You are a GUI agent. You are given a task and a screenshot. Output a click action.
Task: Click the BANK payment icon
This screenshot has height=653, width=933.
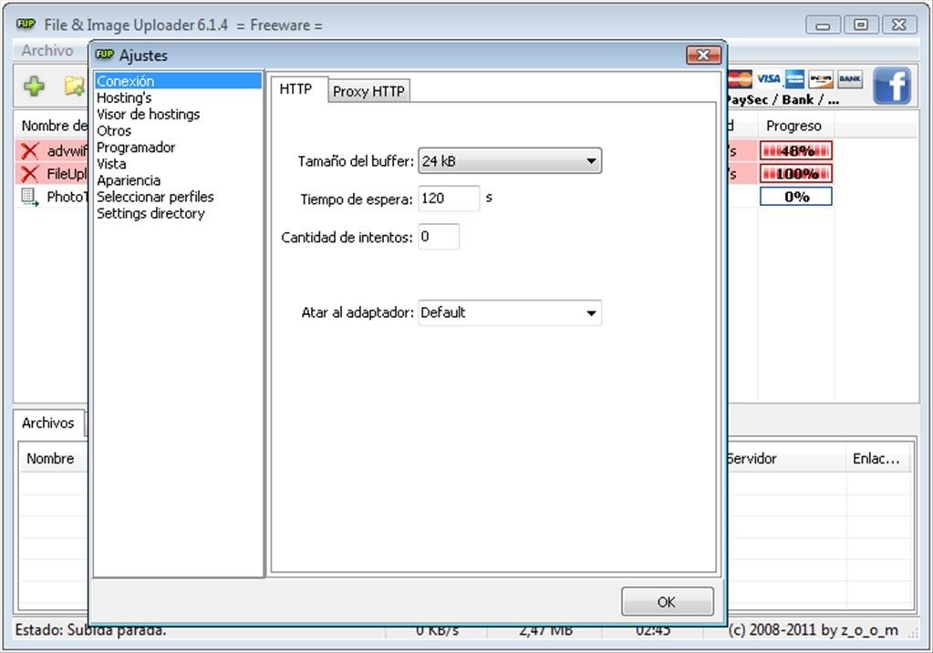point(850,78)
